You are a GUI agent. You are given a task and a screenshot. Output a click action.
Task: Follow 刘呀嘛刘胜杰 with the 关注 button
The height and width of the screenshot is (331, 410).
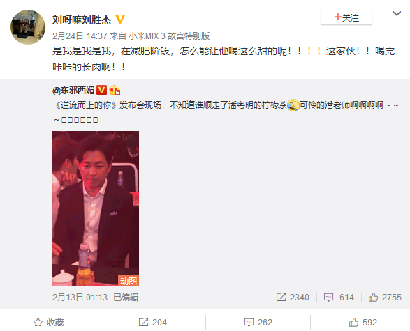[x=346, y=17]
